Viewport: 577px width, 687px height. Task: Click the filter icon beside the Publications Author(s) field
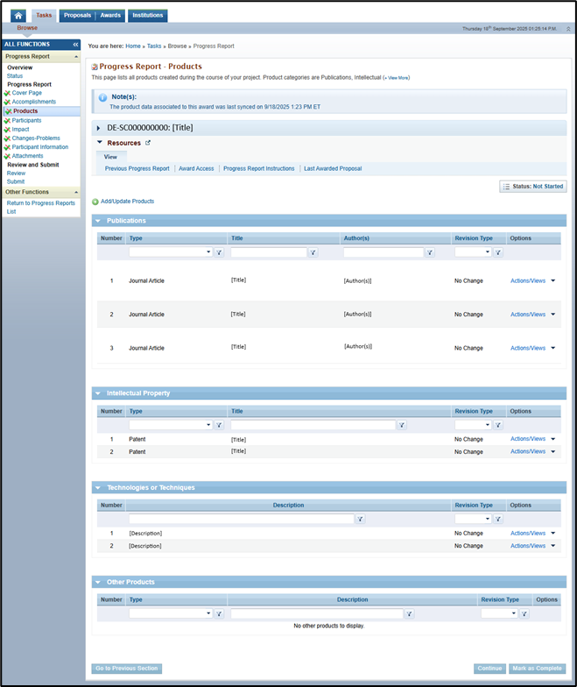[429, 252]
